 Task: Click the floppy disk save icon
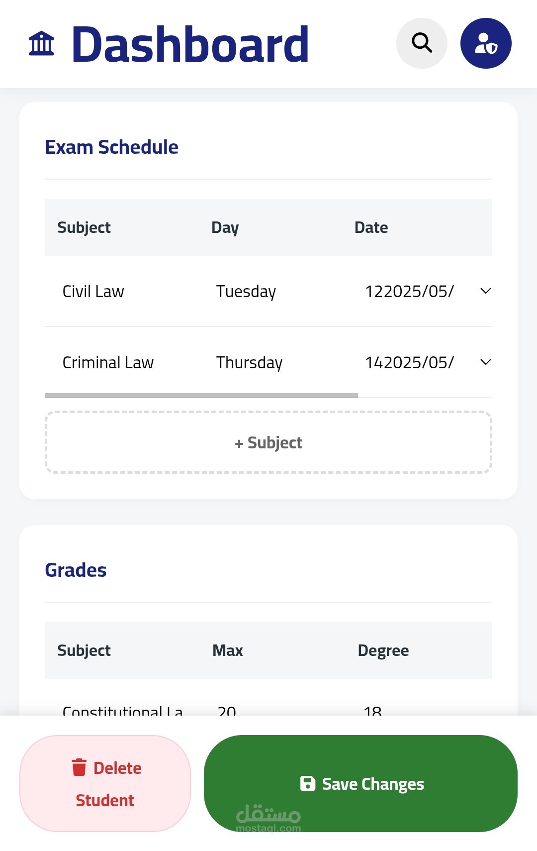click(x=308, y=783)
